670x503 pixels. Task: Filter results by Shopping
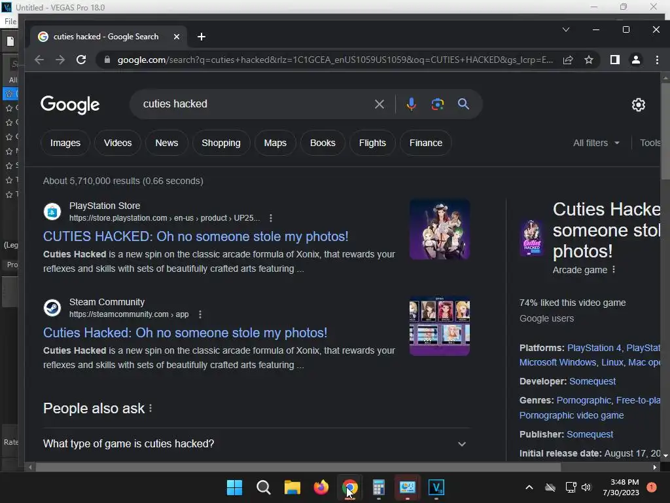tap(221, 143)
